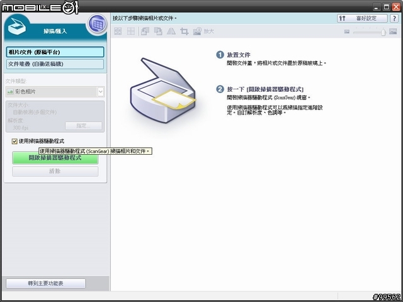Open the 彩色相片 document type dropdown
Viewport: 403px width, 302px height.
click(55, 92)
